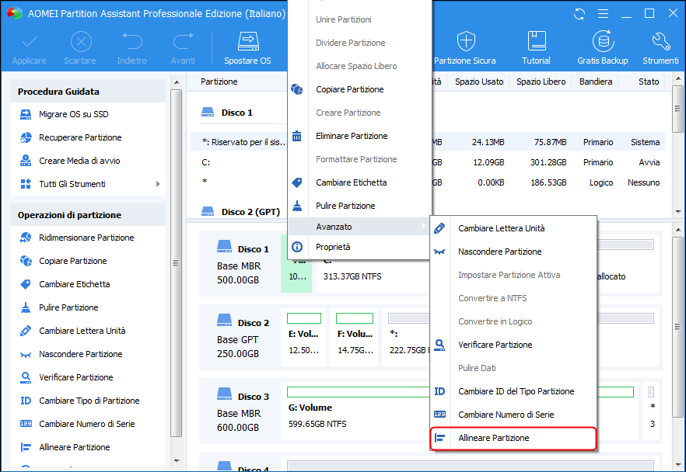Open Proprietà from the context menu

pyautogui.click(x=333, y=247)
